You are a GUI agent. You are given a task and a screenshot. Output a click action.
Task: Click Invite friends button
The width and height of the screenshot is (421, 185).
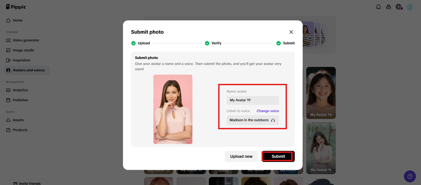coord(27,183)
